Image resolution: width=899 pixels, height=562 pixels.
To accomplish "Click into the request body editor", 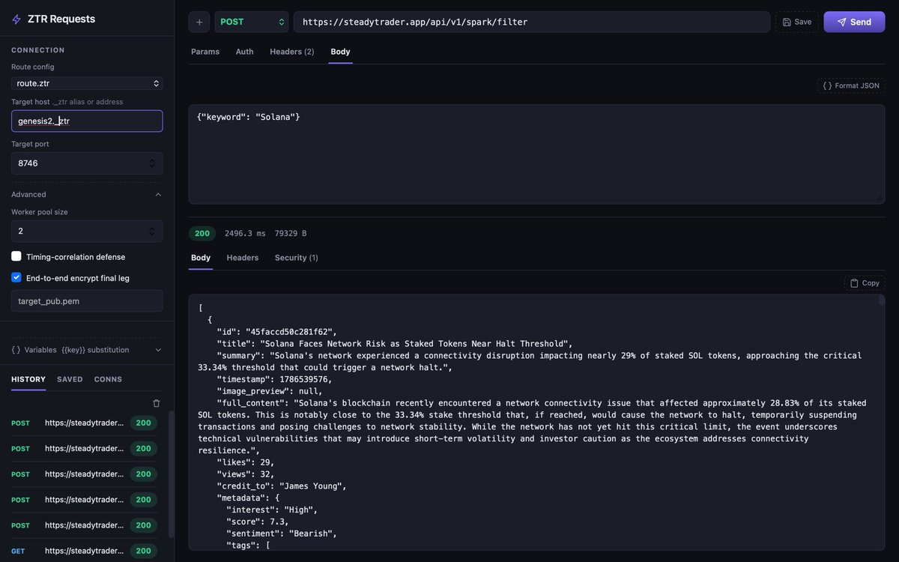I will [x=536, y=154].
